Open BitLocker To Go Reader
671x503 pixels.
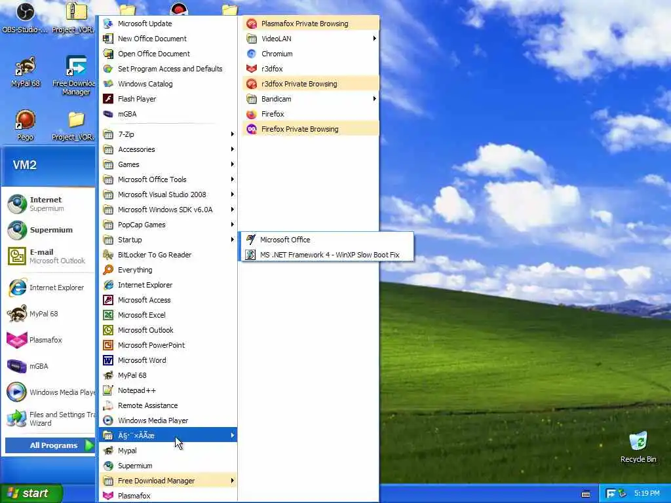pyautogui.click(x=168, y=255)
